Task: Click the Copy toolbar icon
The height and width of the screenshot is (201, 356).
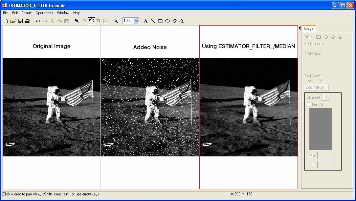Action: [x=59, y=21]
